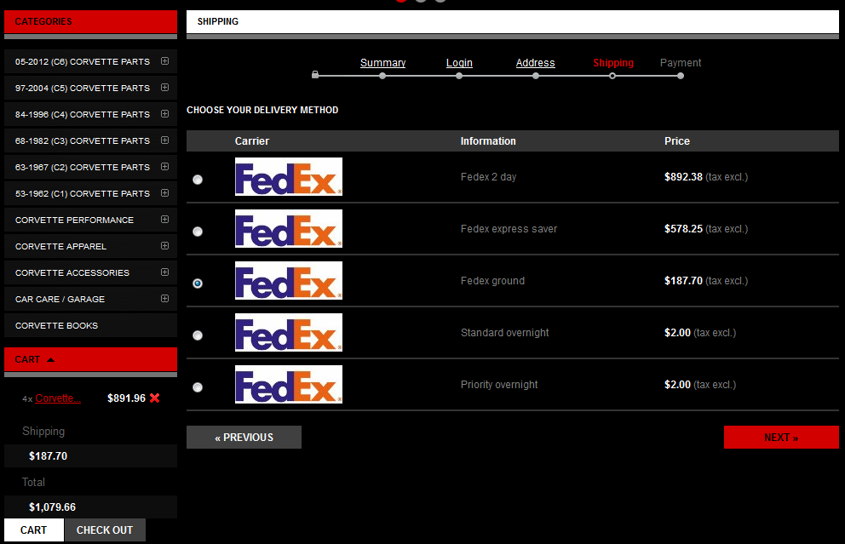Select the Fedex ground radio button
Viewport: 845px width, 544px height.
click(x=198, y=283)
